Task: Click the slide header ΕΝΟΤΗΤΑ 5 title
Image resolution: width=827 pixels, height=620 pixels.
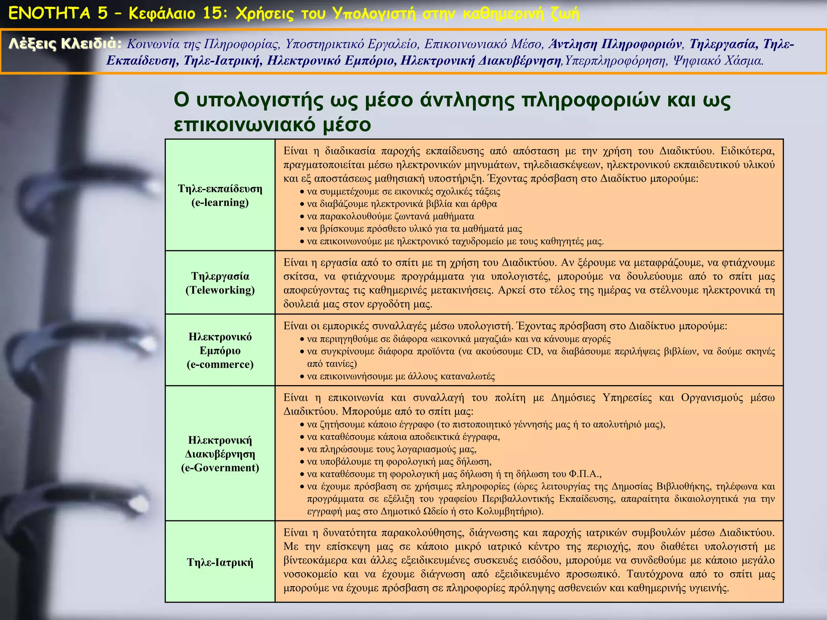Action: tap(294, 14)
